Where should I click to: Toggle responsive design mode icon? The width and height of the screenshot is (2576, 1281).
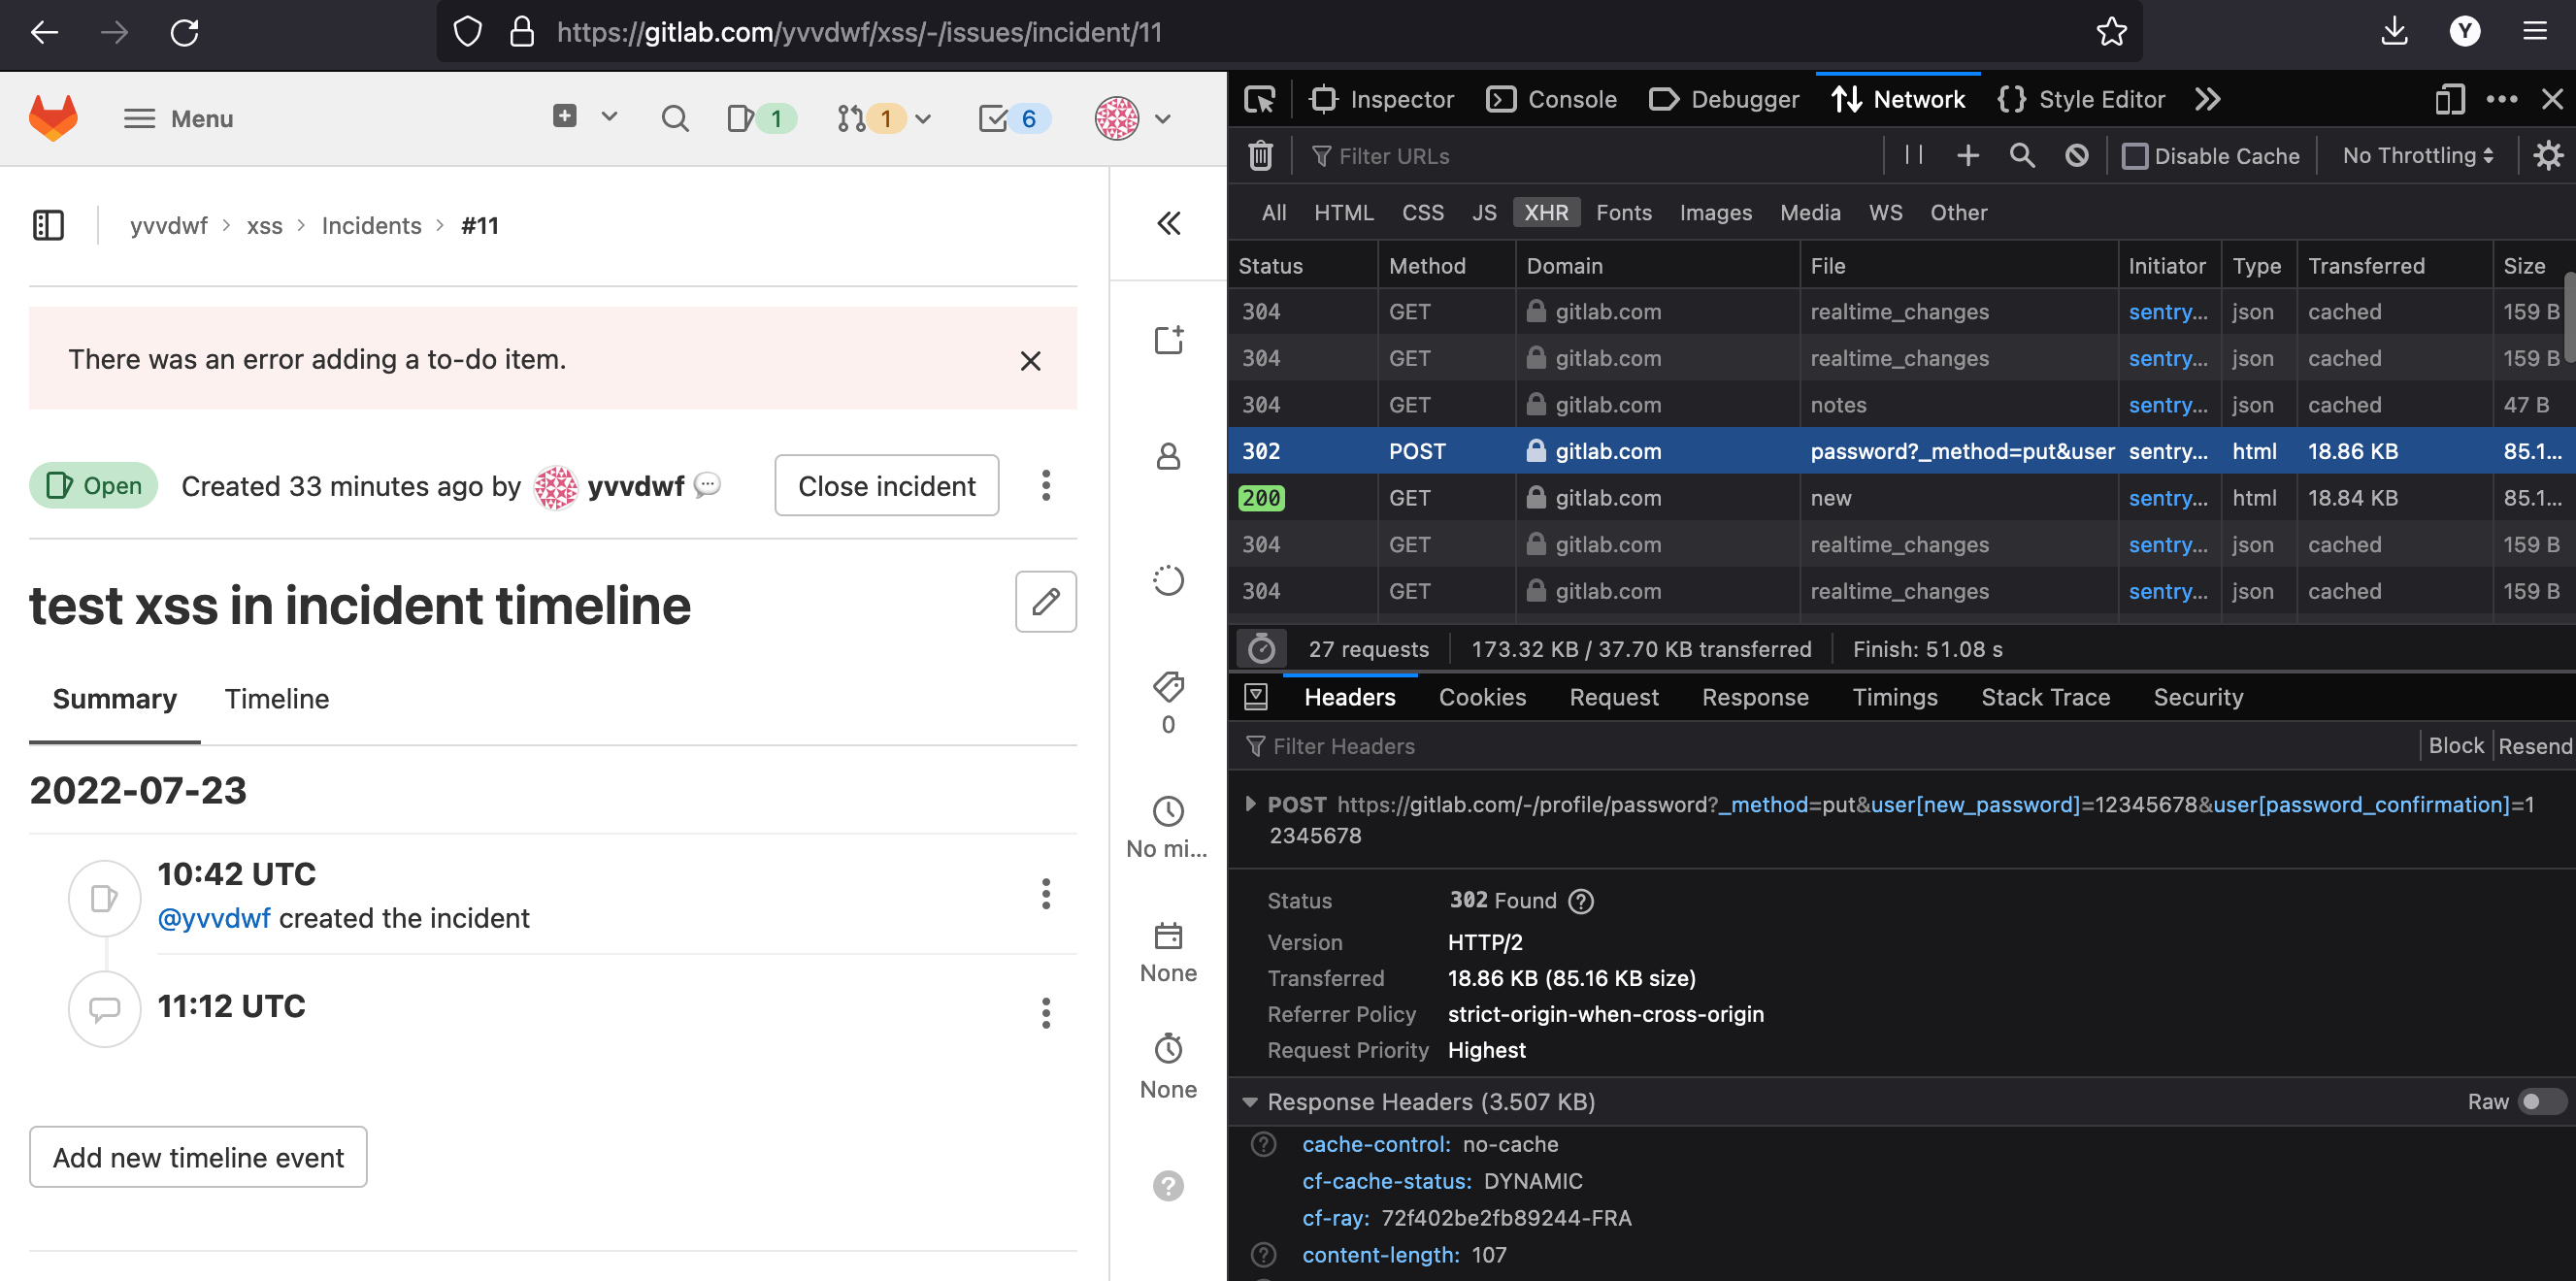click(2448, 99)
